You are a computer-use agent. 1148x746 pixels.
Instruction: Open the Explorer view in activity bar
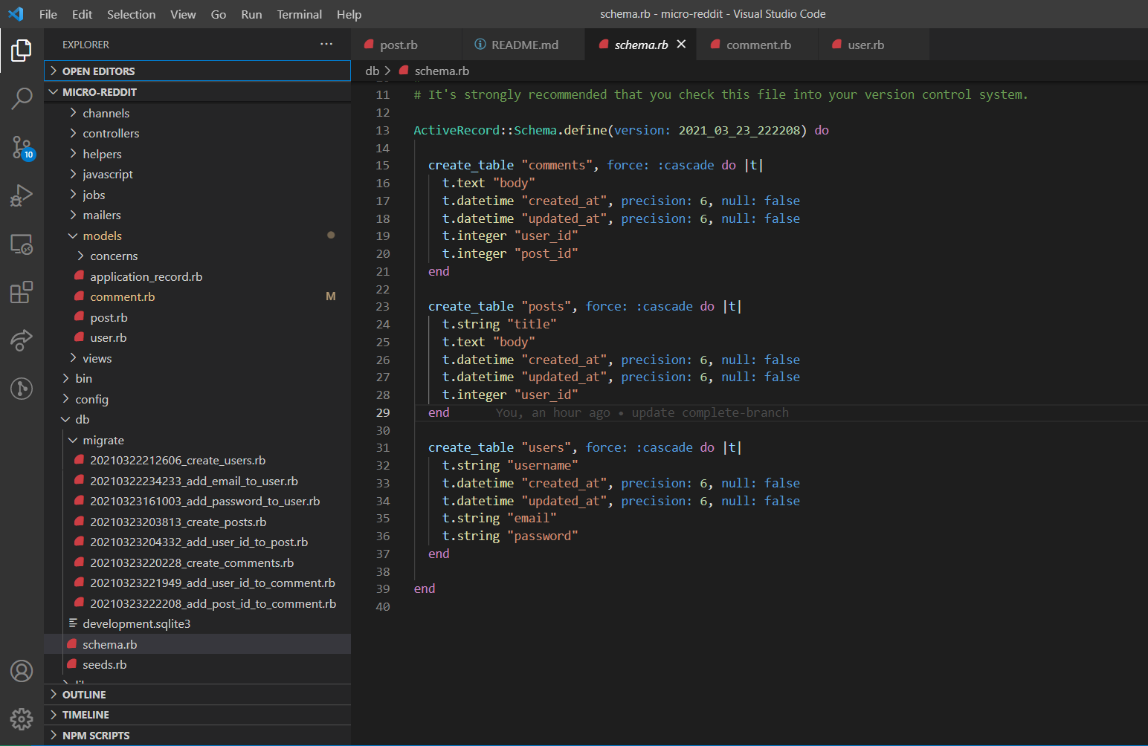point(22,51)
